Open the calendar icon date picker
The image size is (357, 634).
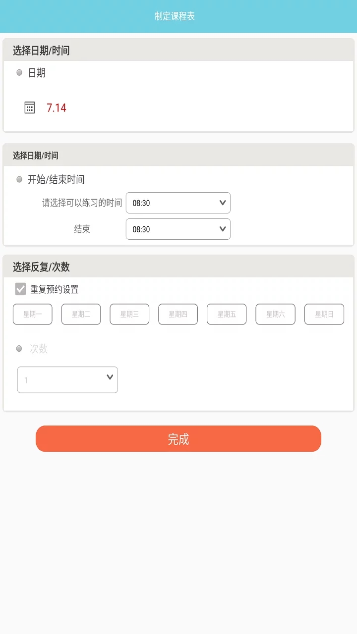tap(30, 107)
